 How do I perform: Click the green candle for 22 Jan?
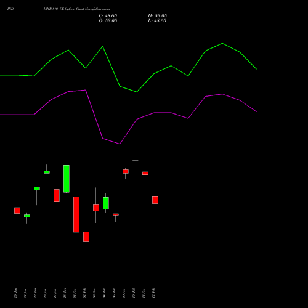click(37, 188)
